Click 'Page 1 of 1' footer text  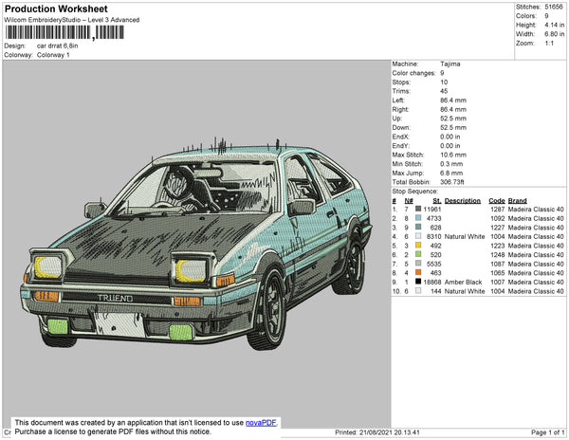[547, 432]
